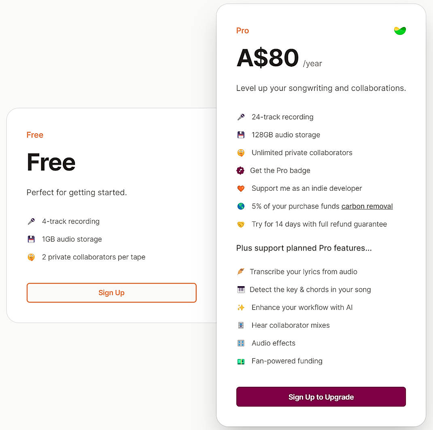Click the audio effects knobs icon
Image resolution: width=433 pixels, height=430 pixels.
(x=241, y=343)
